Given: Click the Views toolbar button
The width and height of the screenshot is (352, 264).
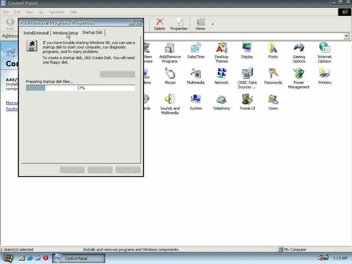Looking at the screenshot, I should [200, 24].
